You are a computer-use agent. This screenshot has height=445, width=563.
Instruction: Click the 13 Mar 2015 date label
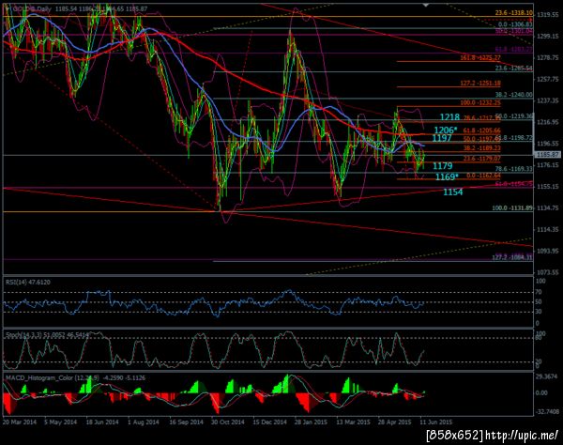pyautogui.click(x=353, y=422)
